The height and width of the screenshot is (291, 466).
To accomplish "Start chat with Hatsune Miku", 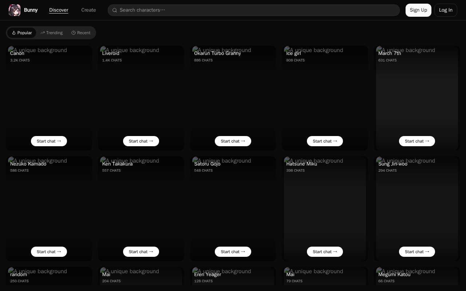I will click(325, 252).
